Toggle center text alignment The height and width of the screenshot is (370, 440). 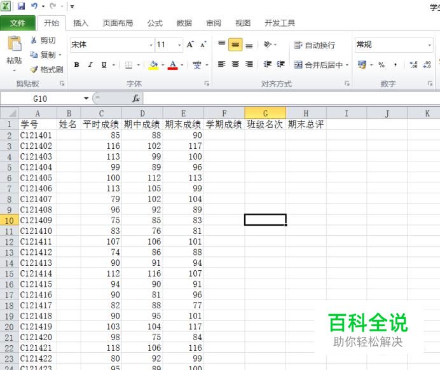coord(235,64)
